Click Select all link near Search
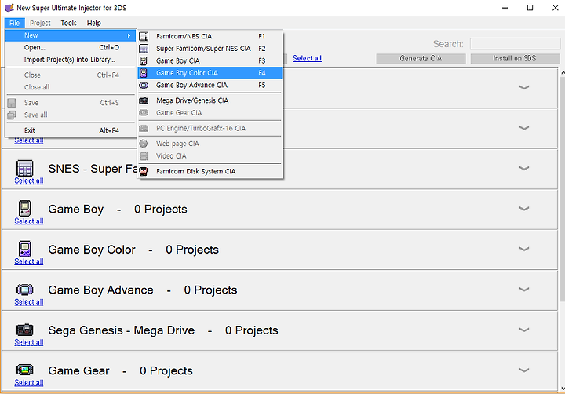This screenshot has height=394, width=565. tap(307, 58)
